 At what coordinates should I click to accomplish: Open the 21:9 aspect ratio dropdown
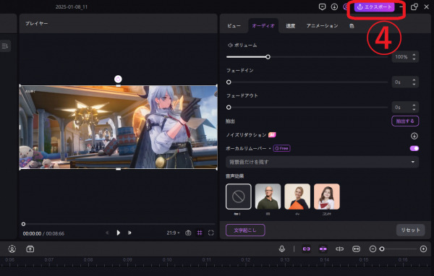pos(173,233)
